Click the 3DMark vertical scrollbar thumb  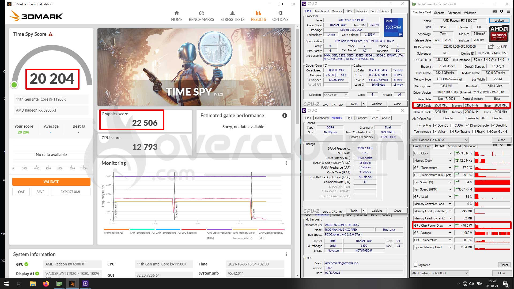pyautogui.click(x=297, y=76)
